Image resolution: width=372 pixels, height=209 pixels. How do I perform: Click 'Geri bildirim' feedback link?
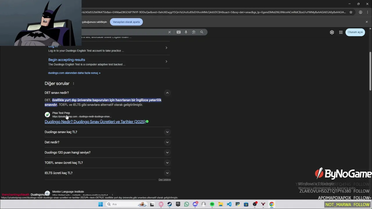click(x=164, y=180)
